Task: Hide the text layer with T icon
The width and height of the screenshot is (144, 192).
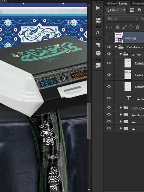Action: (x=109, y=98)
